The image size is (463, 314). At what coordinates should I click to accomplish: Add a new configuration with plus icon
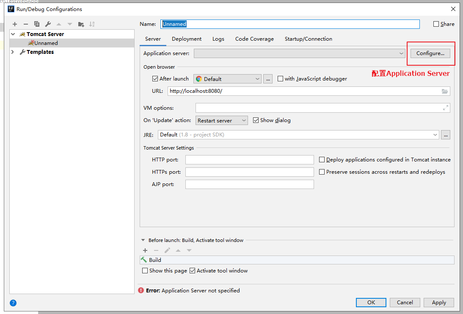coord(15,24)
